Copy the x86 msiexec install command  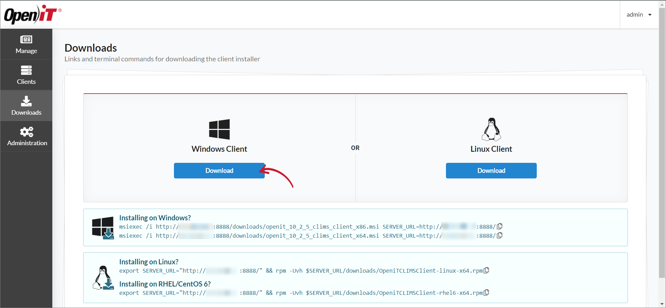click(500, 226)
